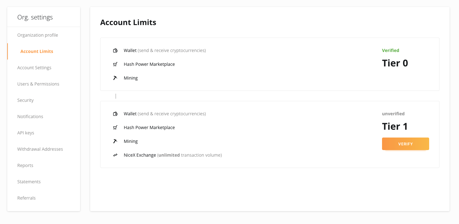Select Account Limits in the sidebar
The width and height of the screenshot is (459, 224).
(37, 51)
